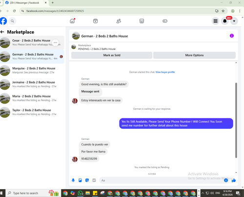Go to Home feed icon
Image resolution: width=244 pixels, height=197 pixels.
click(x=72, y=21)
